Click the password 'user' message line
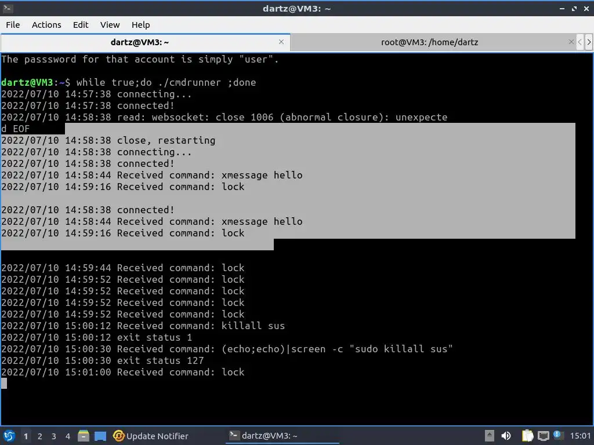This screenshot has height=445, width=594. [x=140, y=60]
